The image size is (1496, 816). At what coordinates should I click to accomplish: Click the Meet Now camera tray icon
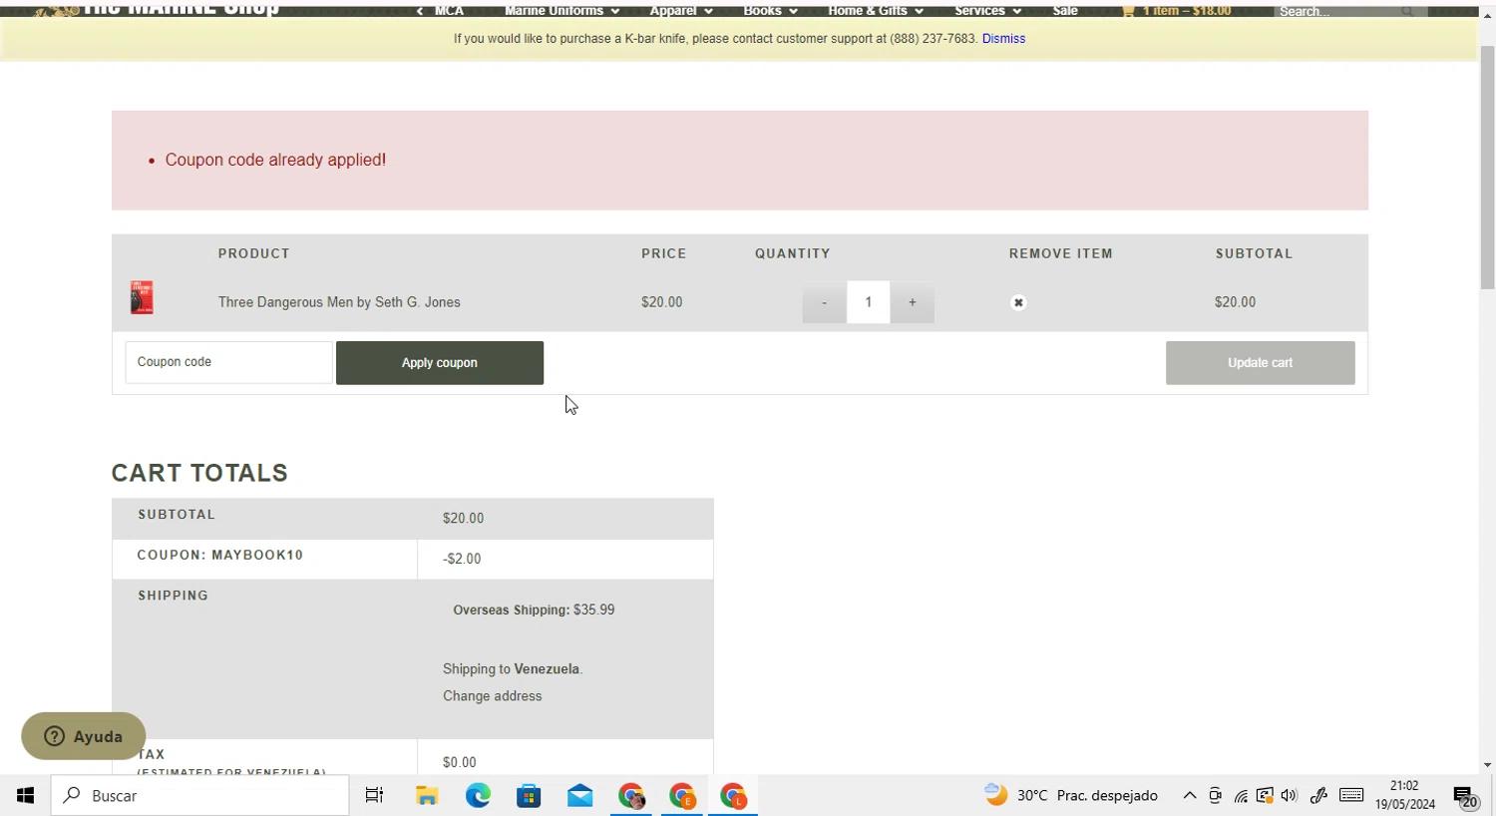tap(1215, 795)
